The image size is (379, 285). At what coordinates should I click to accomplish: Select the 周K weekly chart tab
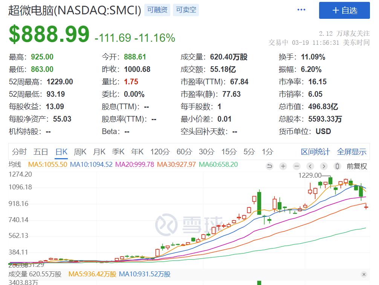pos(80,152)
